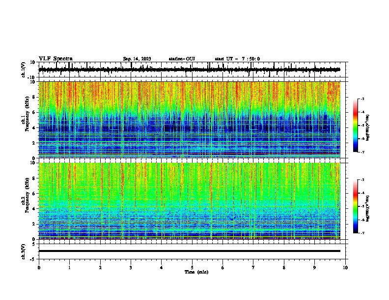This screenshot has height=300, width=389.
Task: Click the 'VLF Spectra' plot title
Action: tap(56, 58)
